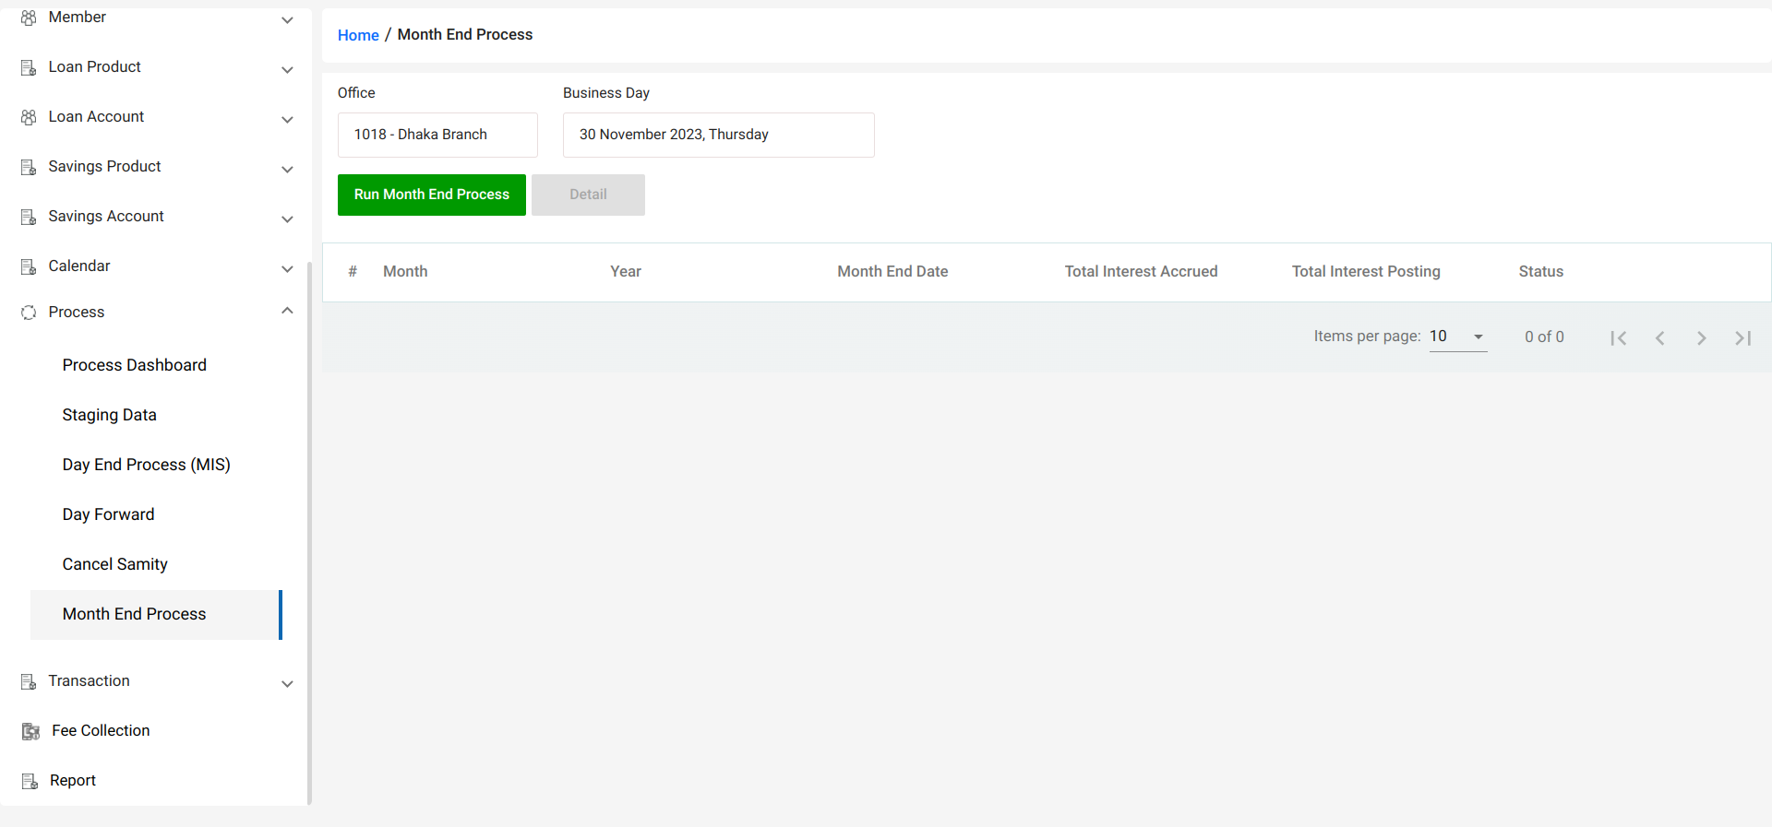Viewport: 1772px width, 827px height.
Task: Click the Detail button
Action: pyautogui.click(x=588, y=195)
